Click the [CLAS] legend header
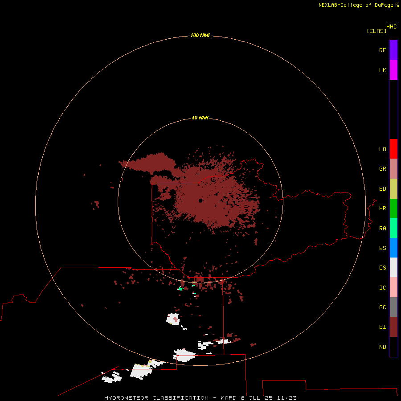The width and height of the screenshot is (401, 401). (x=376, y=31)
